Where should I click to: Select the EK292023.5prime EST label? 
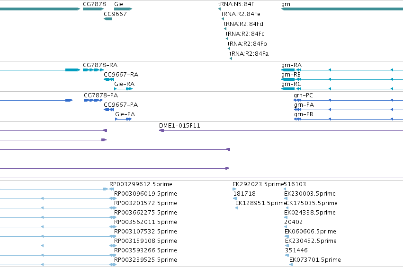[x=258, y=184]
